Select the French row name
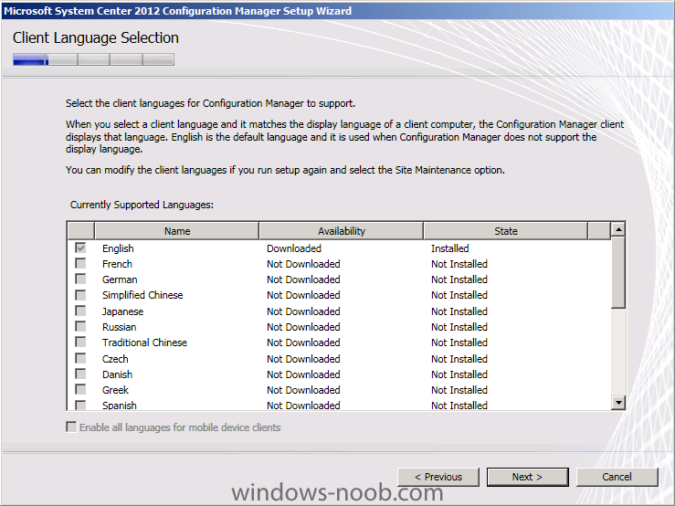This screenshot has width=675, height=506. point(117,264)
